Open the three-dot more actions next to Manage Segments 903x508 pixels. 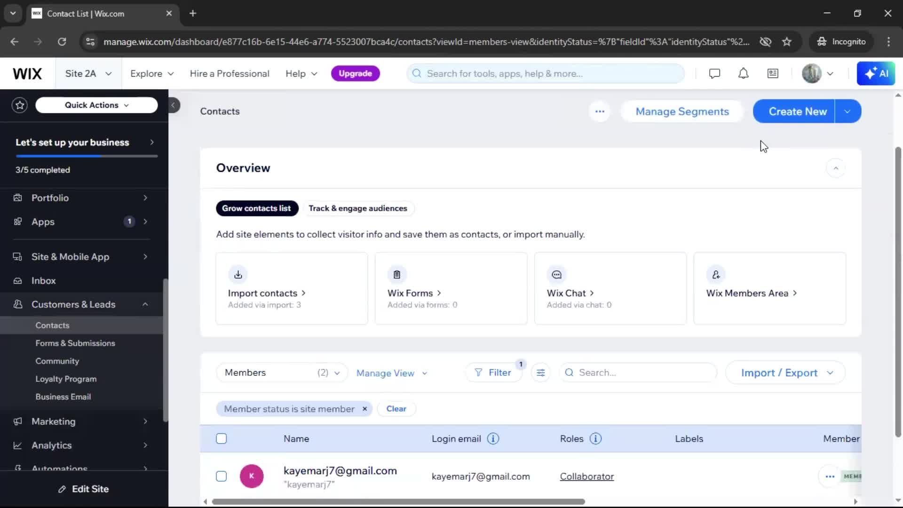pyautogui.click(x=600, y=111)
